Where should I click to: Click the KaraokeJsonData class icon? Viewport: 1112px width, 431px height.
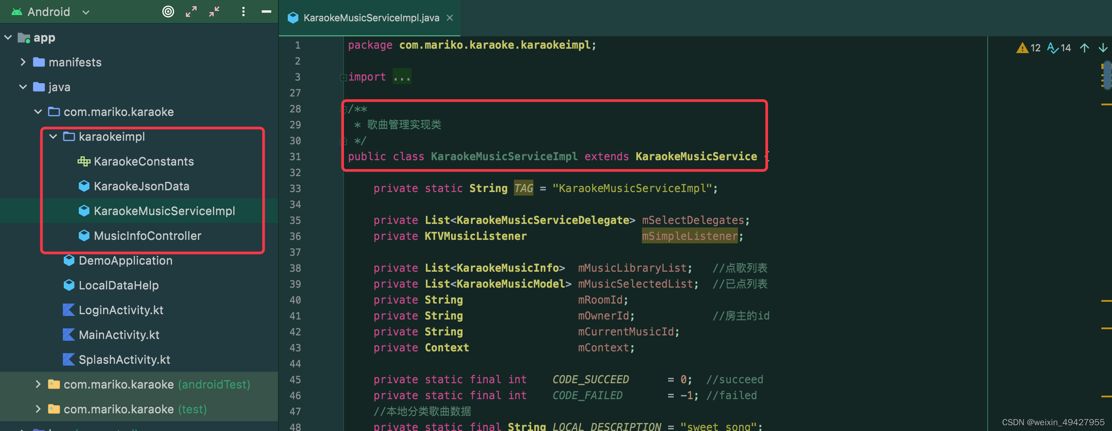click(84, 186)
